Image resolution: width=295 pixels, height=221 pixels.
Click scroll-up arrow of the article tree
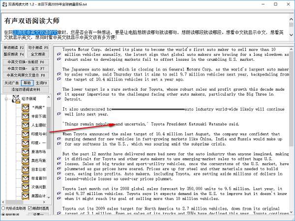(49, 97)
